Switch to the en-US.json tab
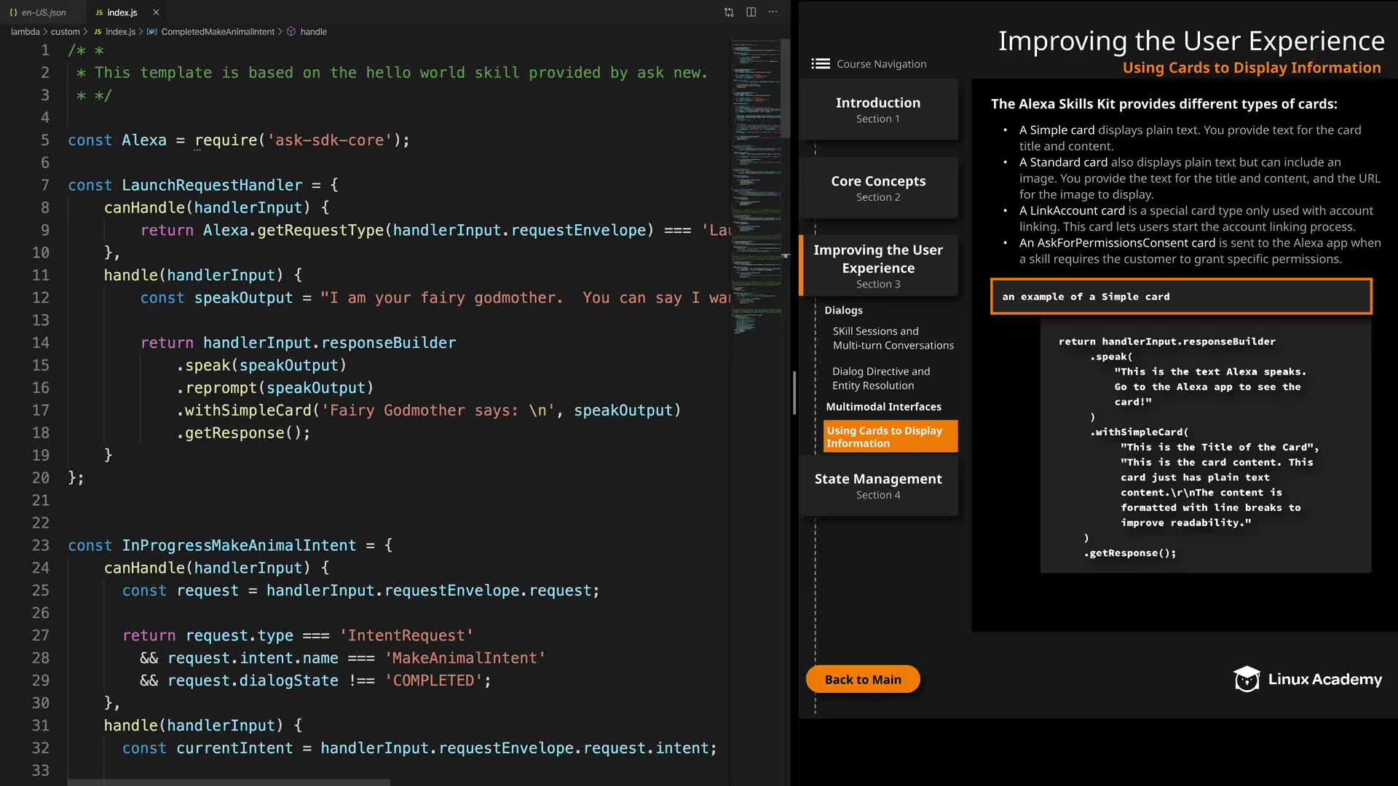 coord(42,12)
